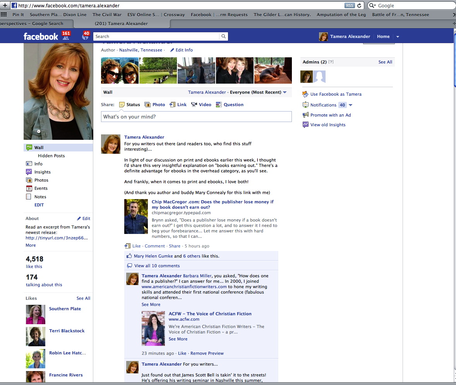Click inside the Facebook Search field
The height and width of the screenshot is (385, 456).
click(156, 36)
